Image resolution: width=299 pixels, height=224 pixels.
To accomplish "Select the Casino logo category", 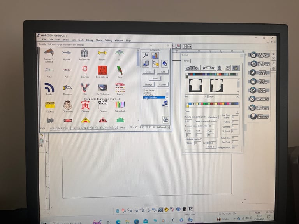I will (x=120, y=89).
